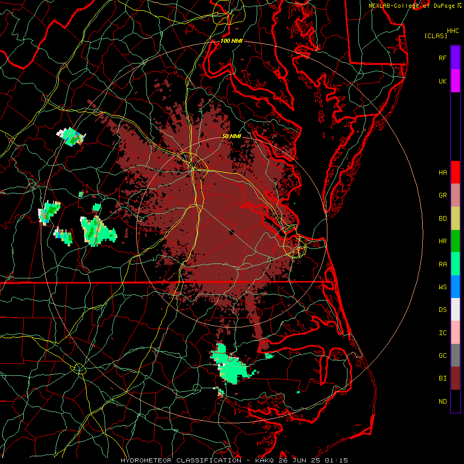
Task: Click the 'BD' legend label
Action: 443,219
